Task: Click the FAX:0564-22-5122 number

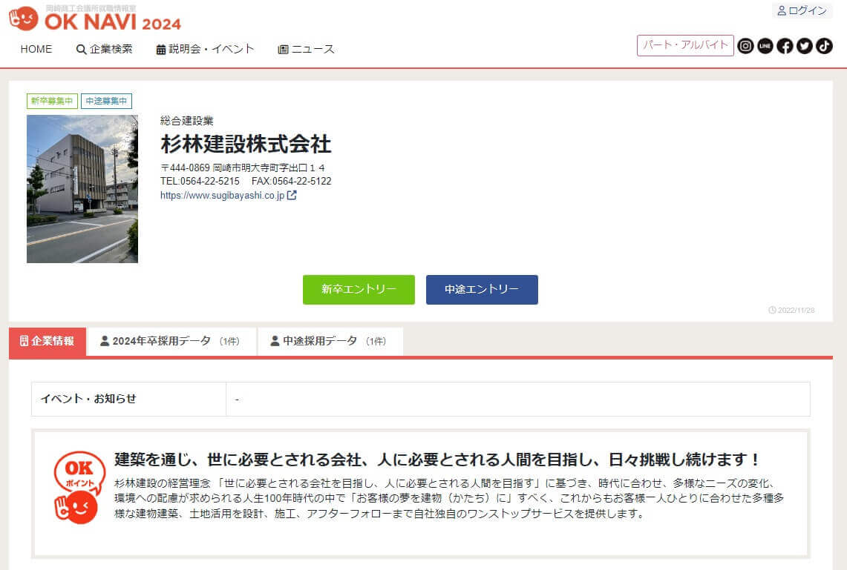Action: 292,181
